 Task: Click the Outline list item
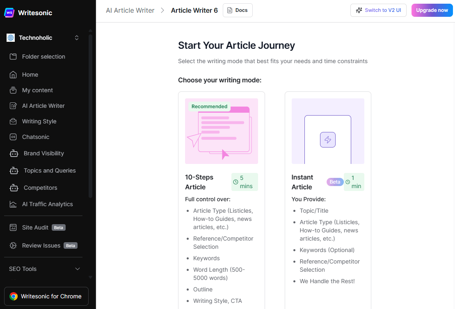pos(203,289)
